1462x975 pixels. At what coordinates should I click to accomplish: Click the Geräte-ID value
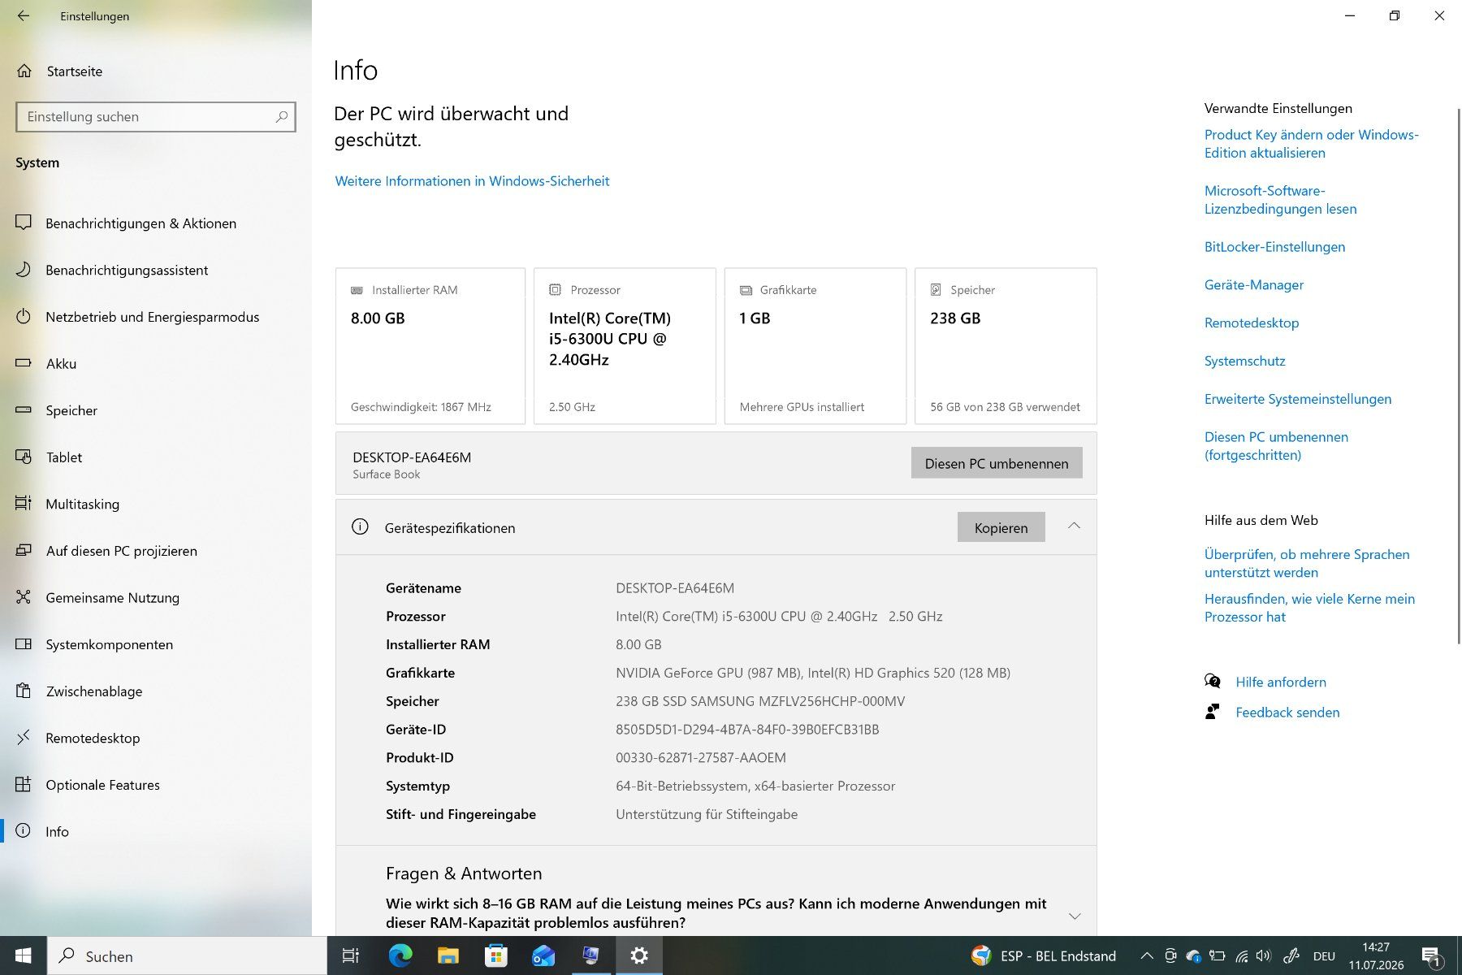point(747,730)
